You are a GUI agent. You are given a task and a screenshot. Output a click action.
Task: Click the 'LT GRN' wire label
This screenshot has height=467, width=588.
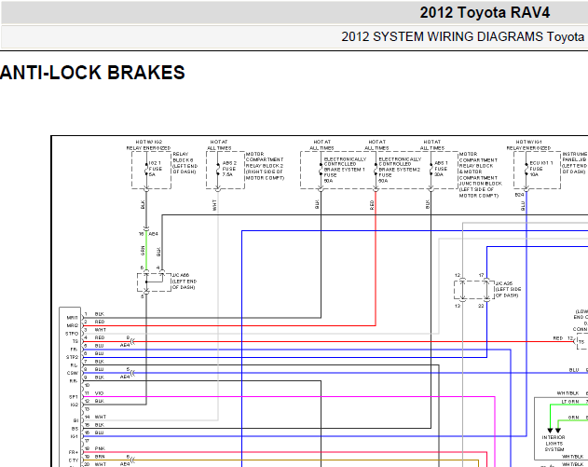pos(570,402)
